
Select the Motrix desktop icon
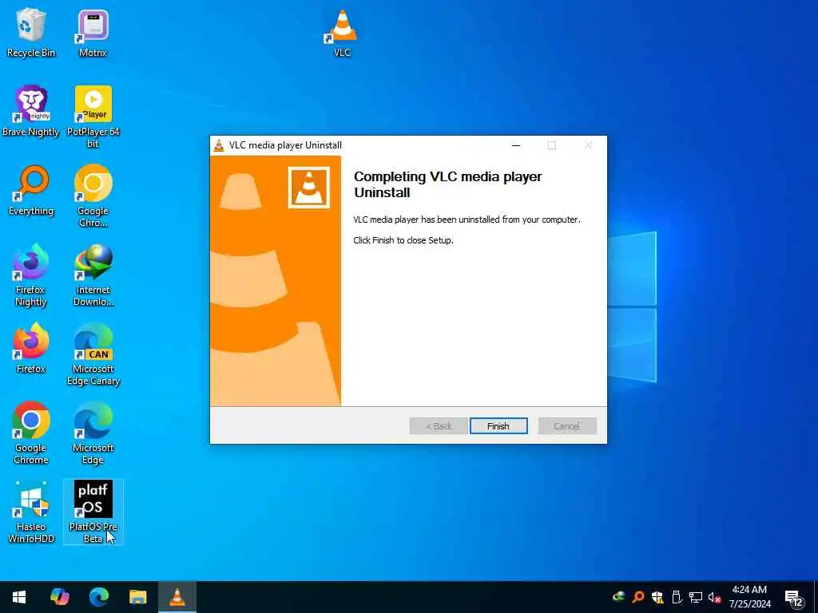[93, 32]
